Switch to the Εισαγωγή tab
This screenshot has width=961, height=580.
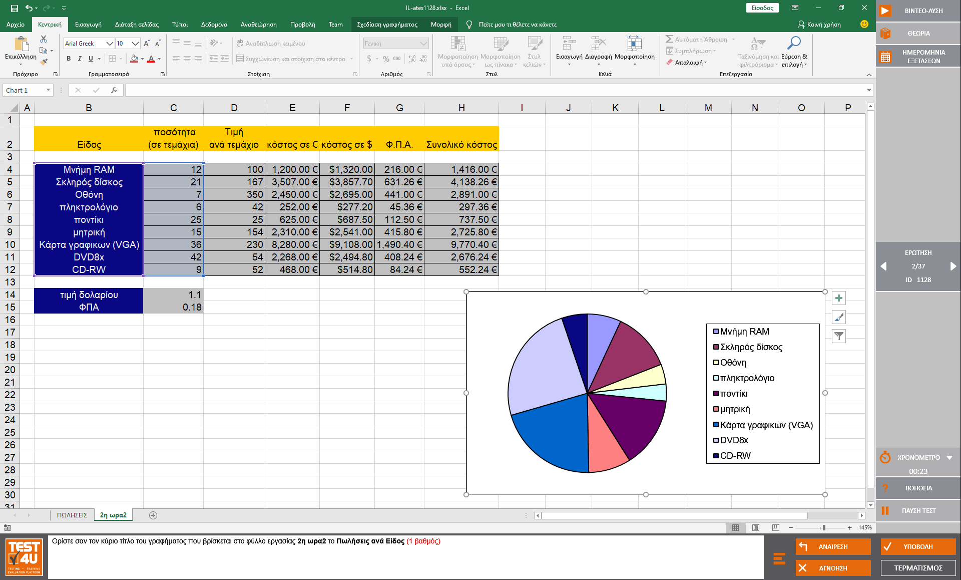point(88,25)
